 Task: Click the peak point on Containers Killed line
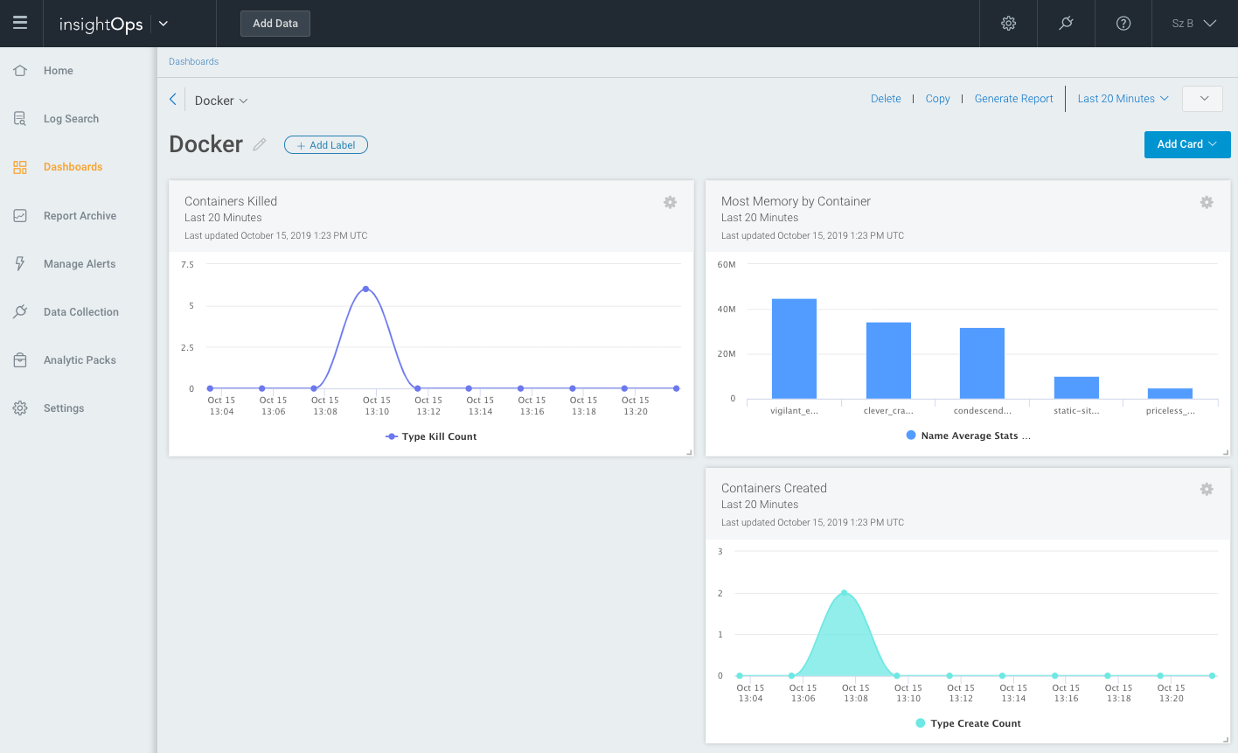click(365, 289)
